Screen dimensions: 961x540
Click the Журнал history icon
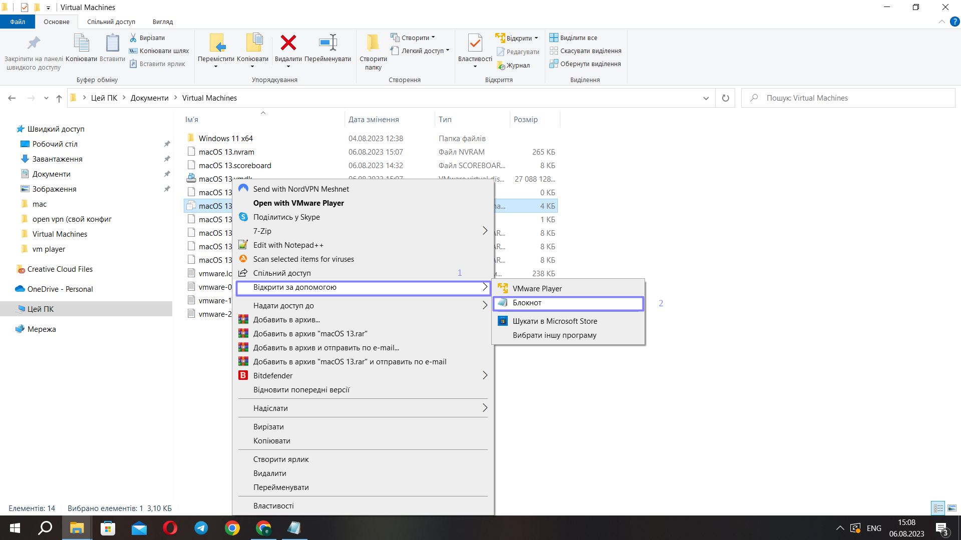[x=501, y=66]
